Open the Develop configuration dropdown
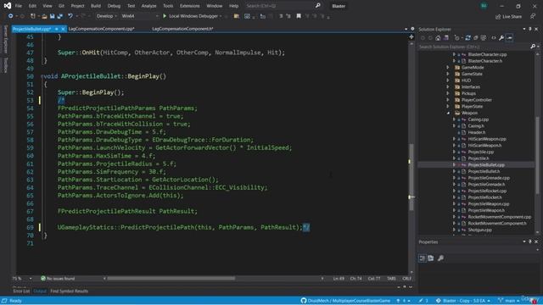This screenshot has height=305, width=543. pos(106,16)
